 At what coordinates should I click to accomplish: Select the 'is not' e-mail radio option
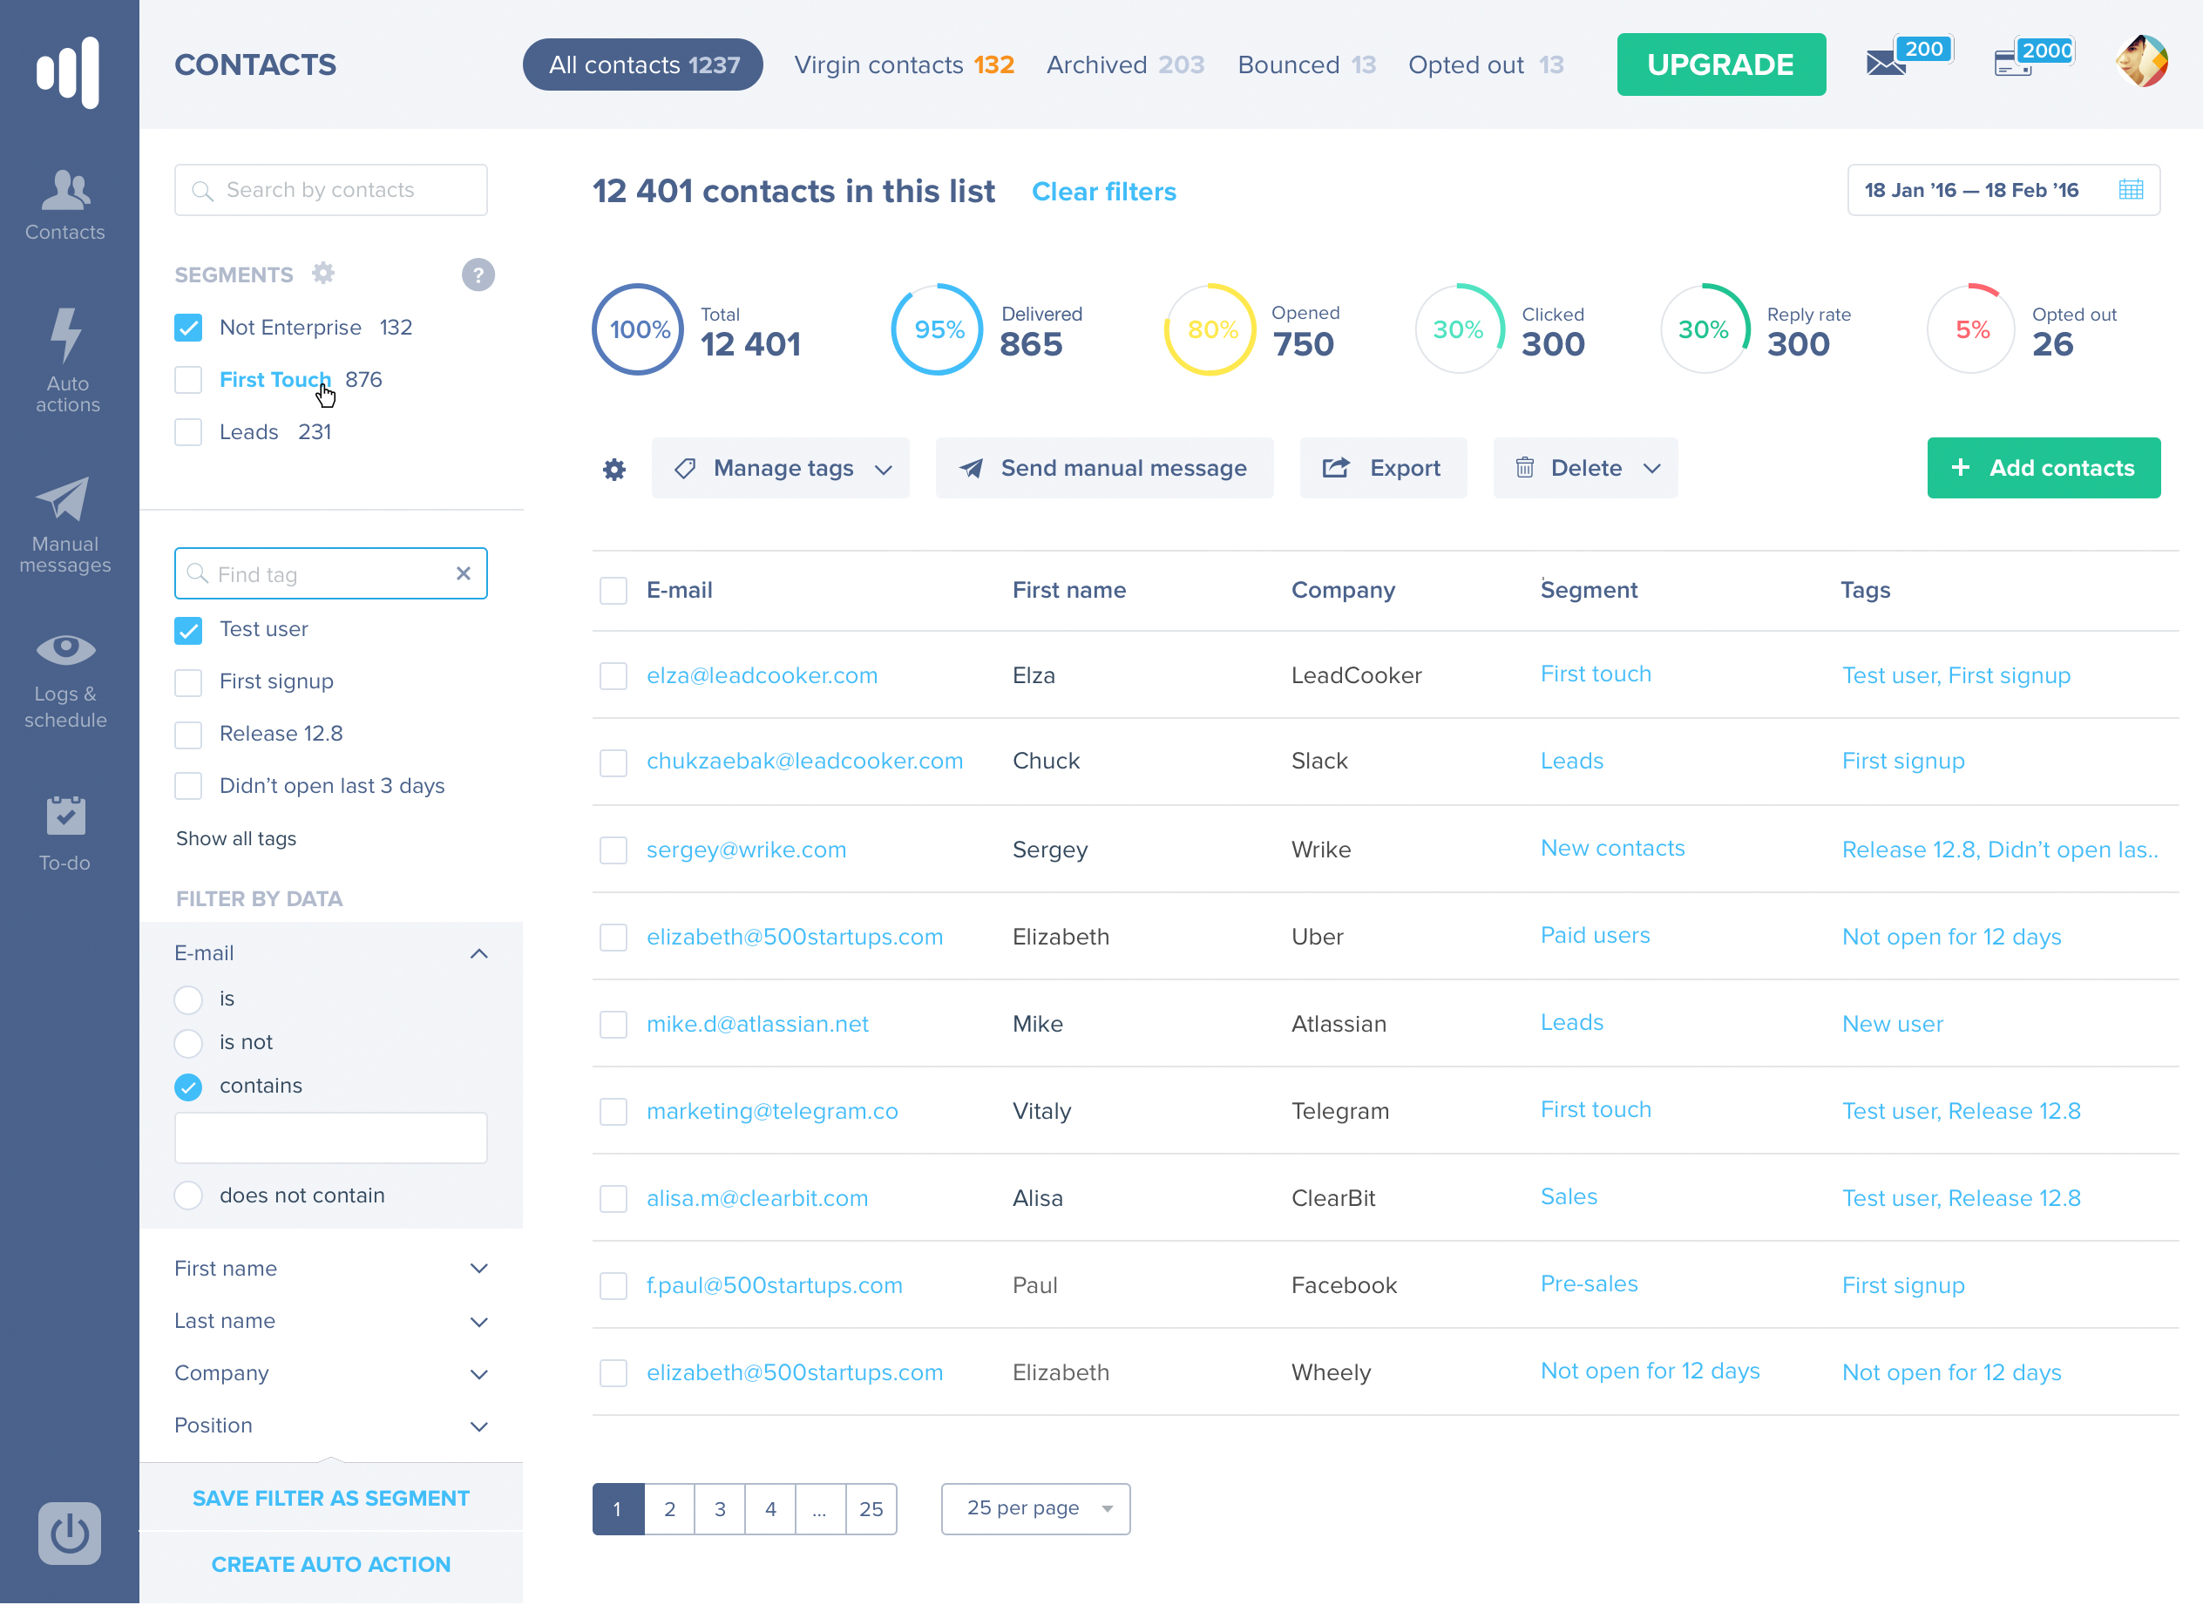188,1044
